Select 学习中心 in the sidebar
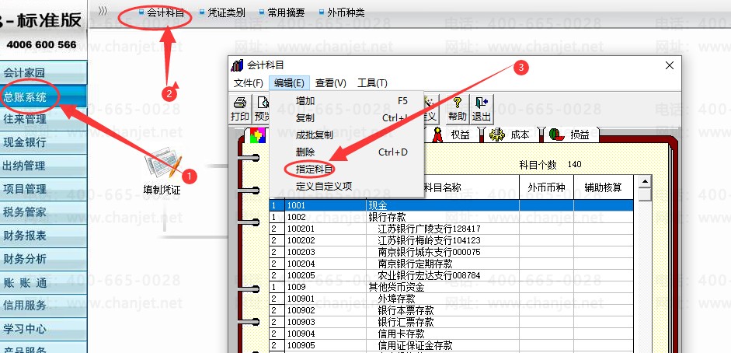The image size is (731, 353). coord(44,329)
